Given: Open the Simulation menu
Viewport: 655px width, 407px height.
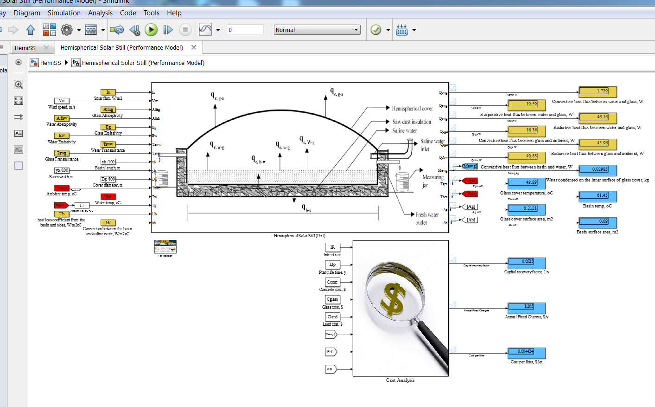Looking at the screenshot, I should coord(64,13).
